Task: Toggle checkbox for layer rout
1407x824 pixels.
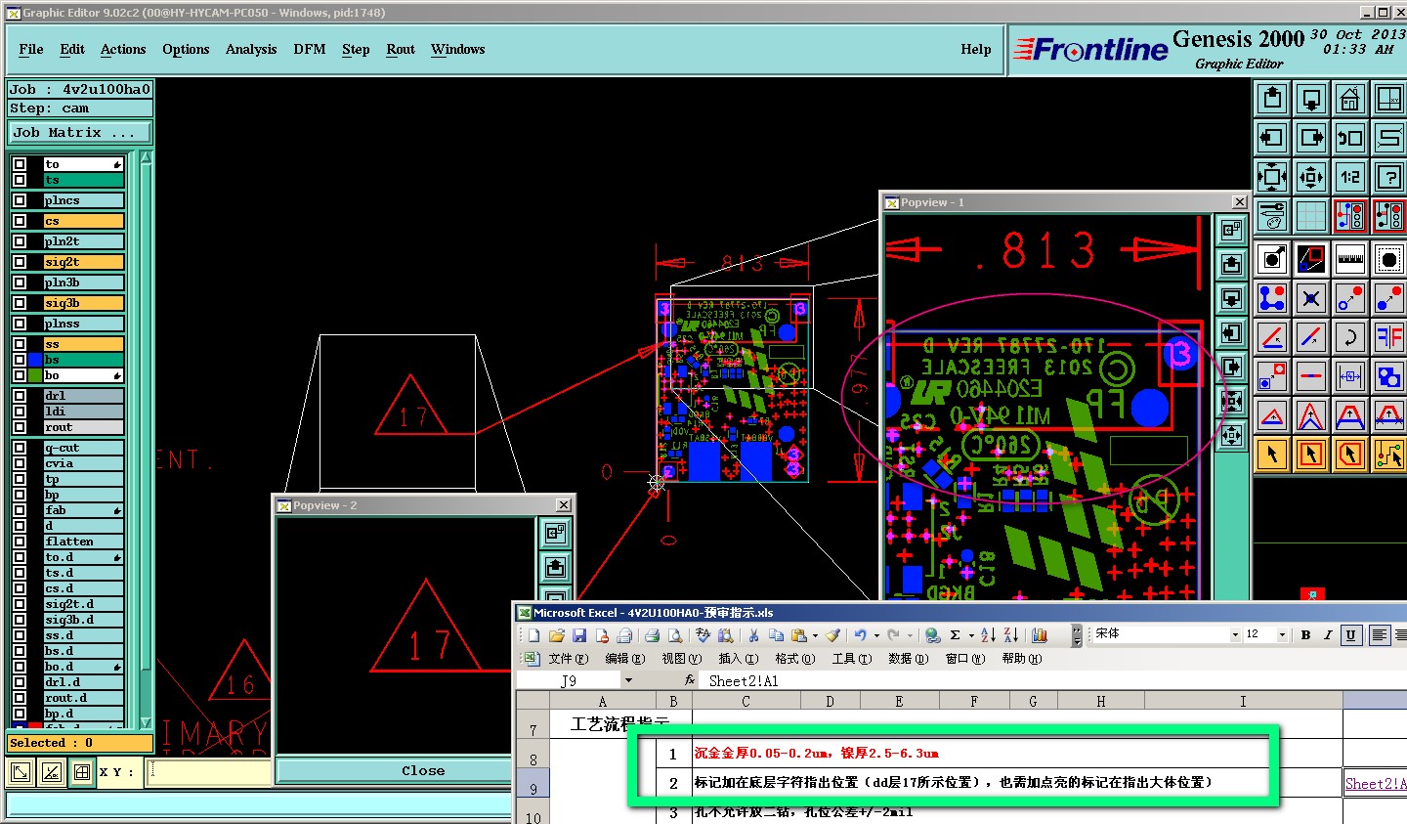Action: pos(20,427)
